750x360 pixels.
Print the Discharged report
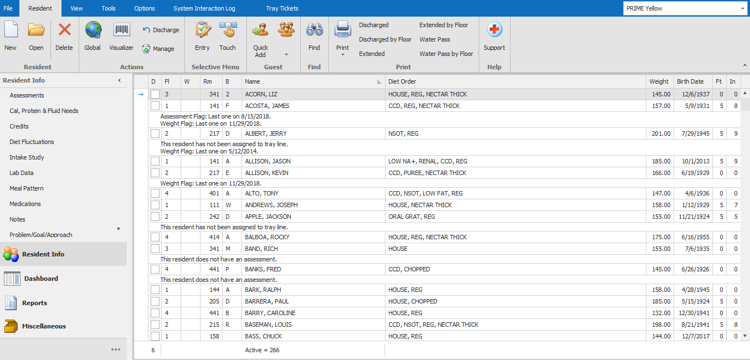pyautogui.click(x=374, y=25)
